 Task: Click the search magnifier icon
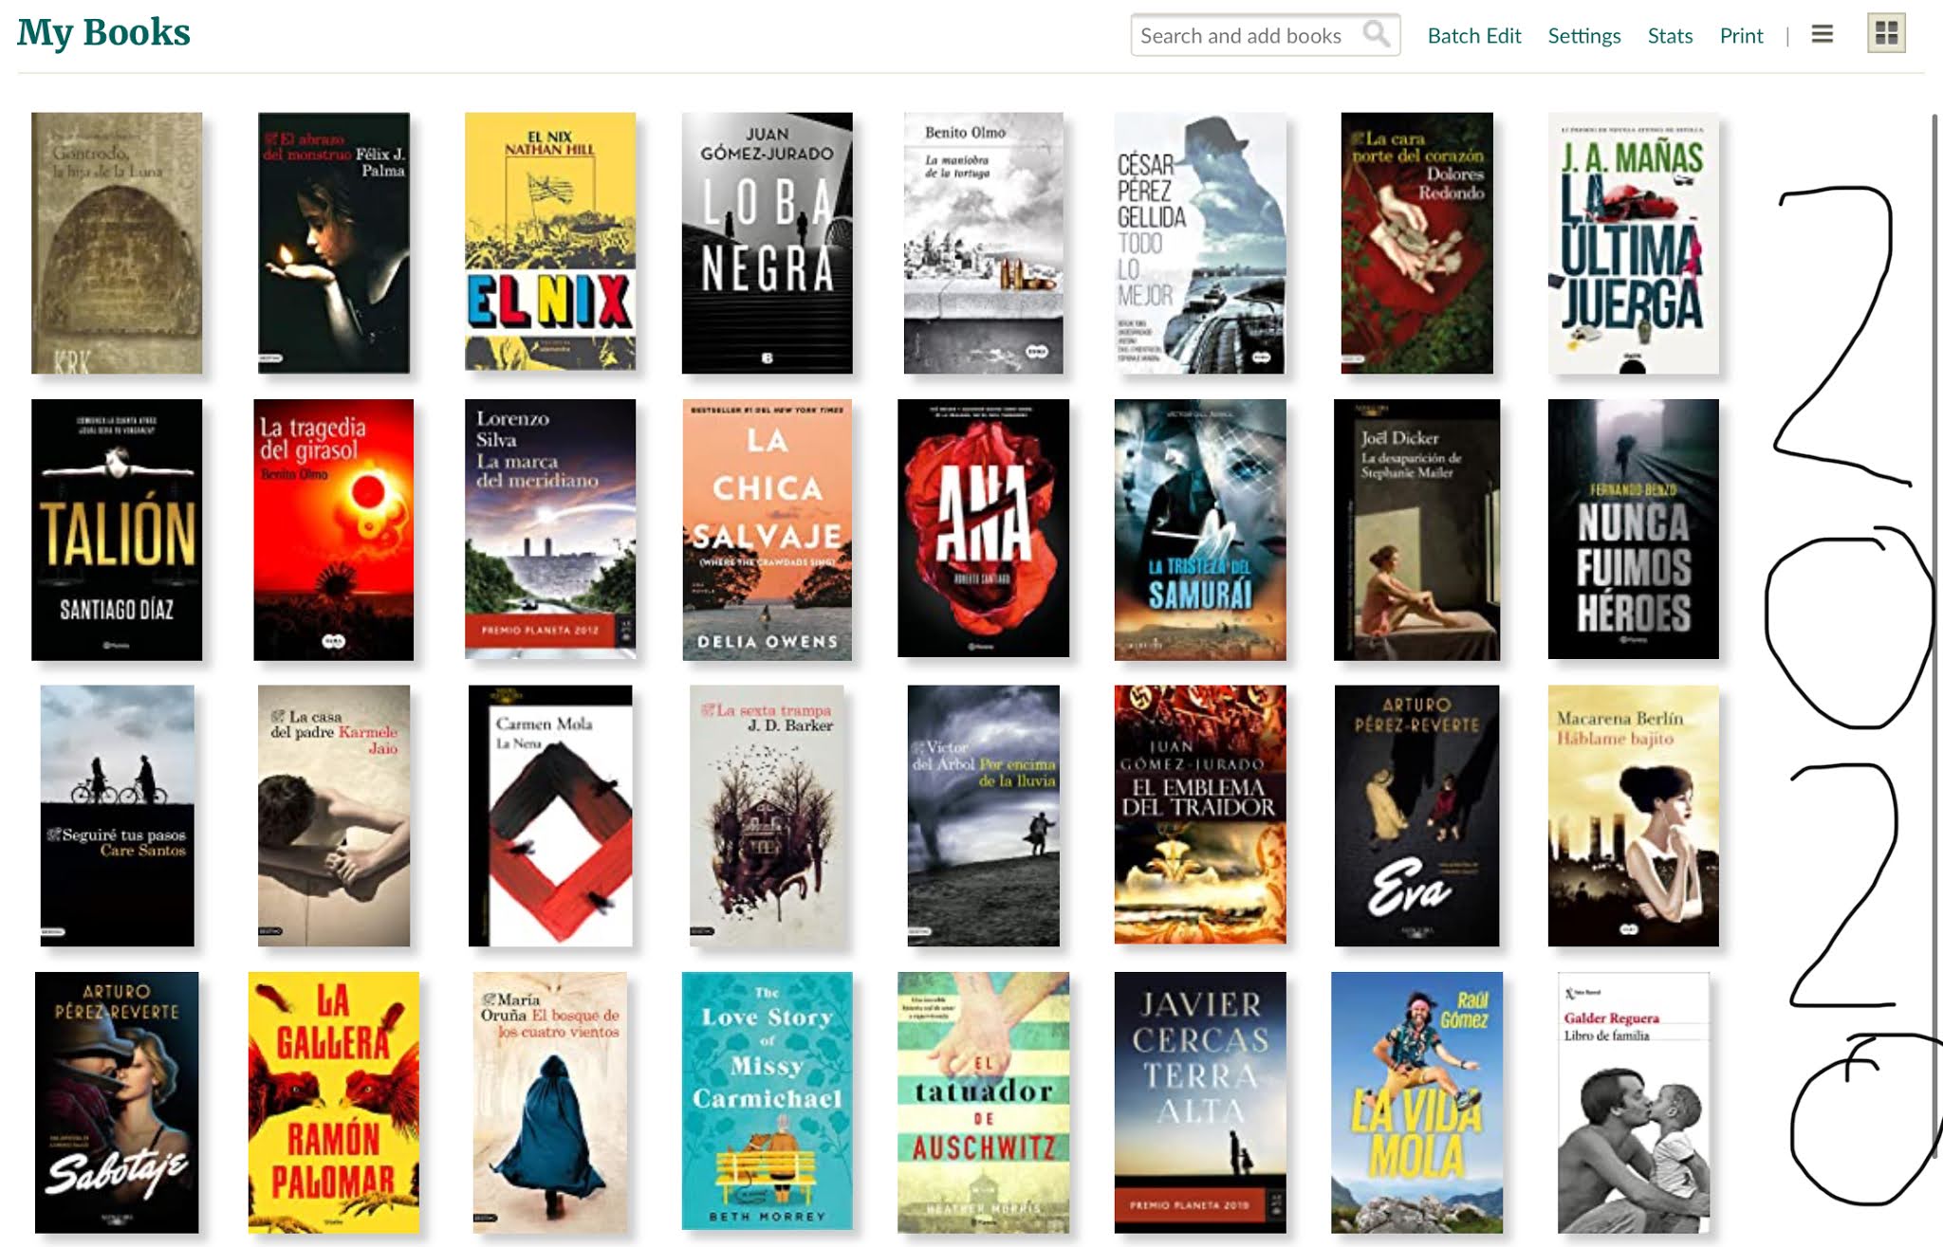tap(1376, 35)
